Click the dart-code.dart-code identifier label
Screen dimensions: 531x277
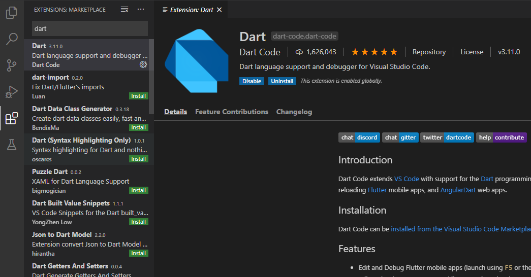coord(304,36)
